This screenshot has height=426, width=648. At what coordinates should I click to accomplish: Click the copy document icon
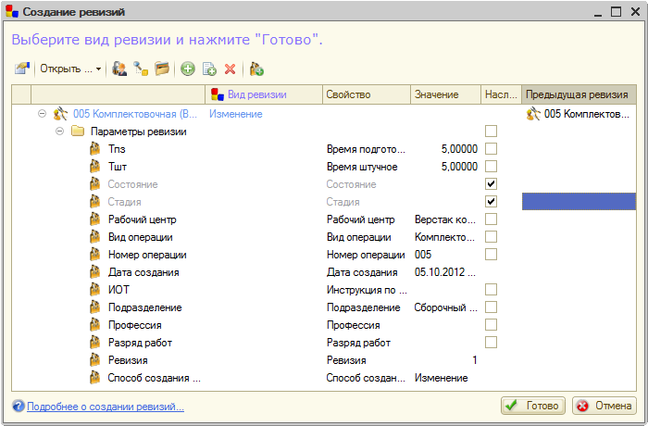pos(209,69)
